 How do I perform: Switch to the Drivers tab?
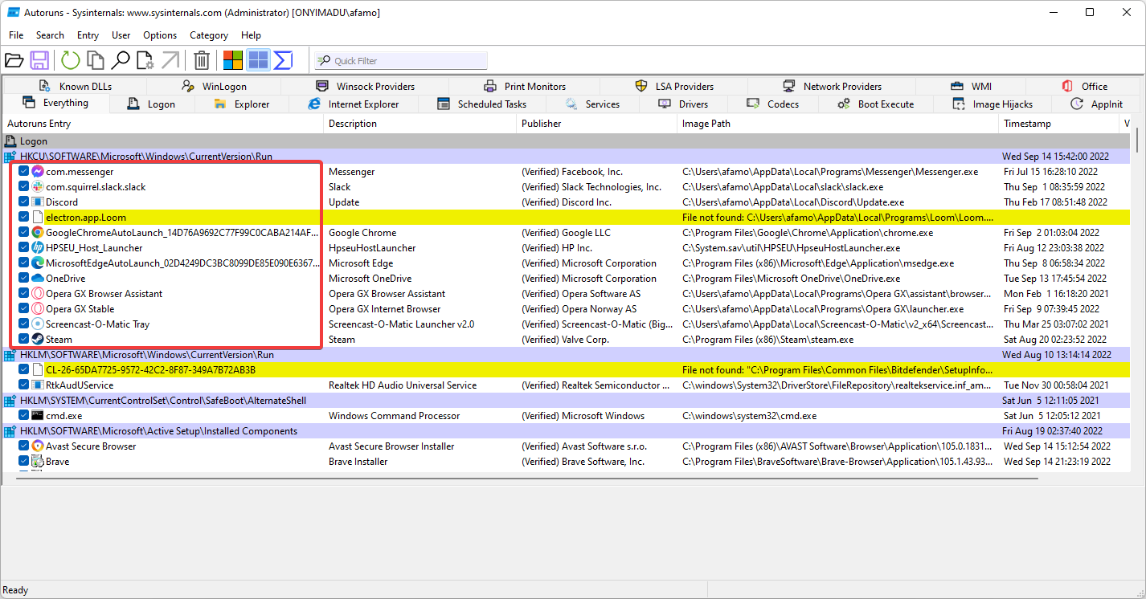point(683,104)
